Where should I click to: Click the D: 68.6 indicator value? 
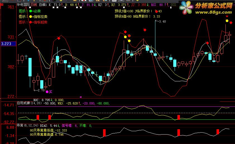point(72,5)
